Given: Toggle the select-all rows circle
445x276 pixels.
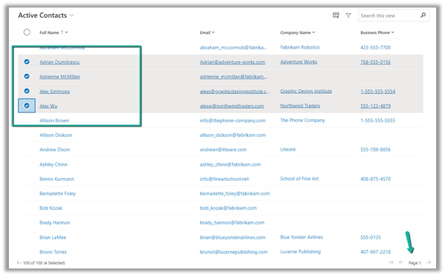Looking at the screenshot, I should [x=27, y=32].
